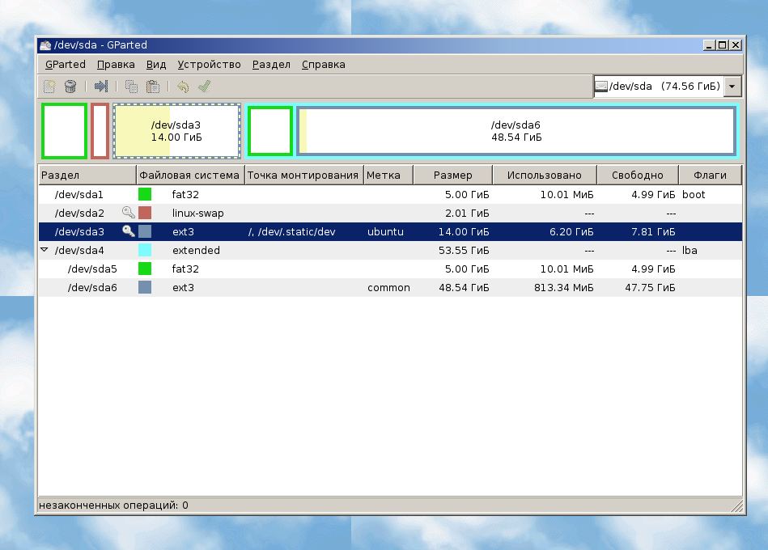The width and height of the screenshot is (768, 550).
Task: Select the /dev/sda4 partition row
Action: [x=390, y=250]
